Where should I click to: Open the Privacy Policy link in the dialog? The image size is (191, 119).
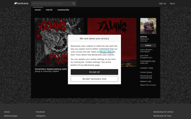click(107, 52)
